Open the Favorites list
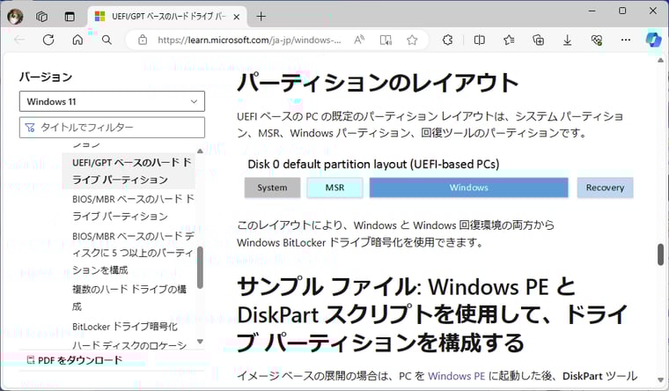This screenshot has width=669, height=391. [509, 41]
